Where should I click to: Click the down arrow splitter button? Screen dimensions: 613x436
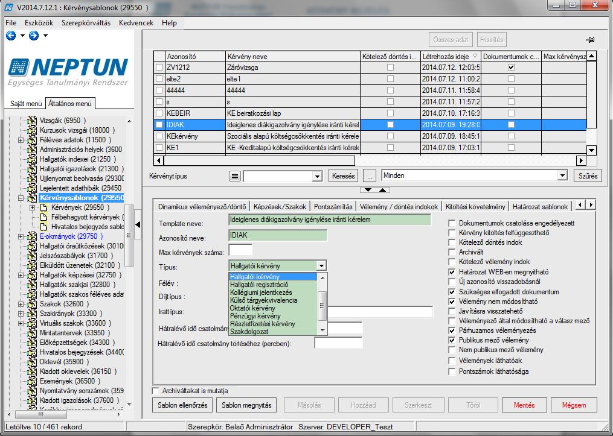click(368, 190)
